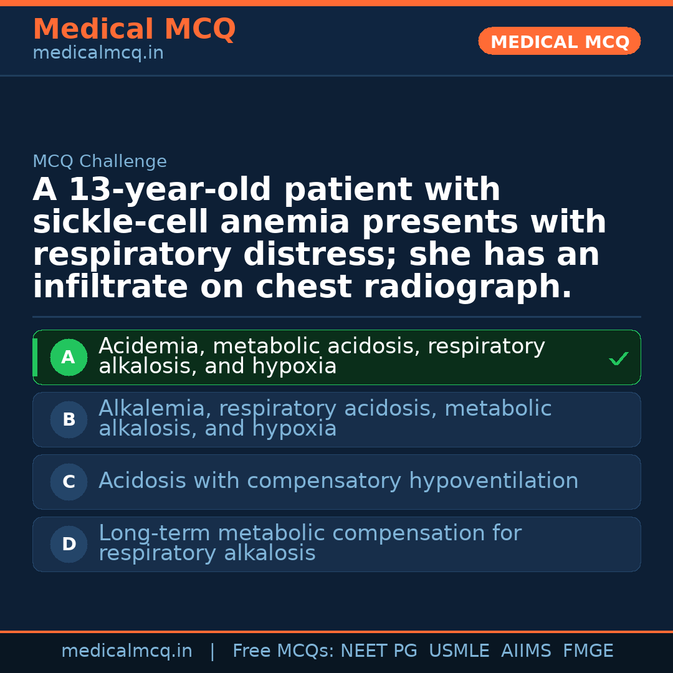The width and height of the screenshot is (673, 673).
Task: Click the 'MCQ Challenge' label
Action: coord(100,162)
